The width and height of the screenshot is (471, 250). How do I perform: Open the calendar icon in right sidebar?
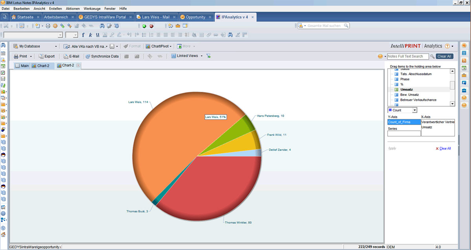point(464,68)
